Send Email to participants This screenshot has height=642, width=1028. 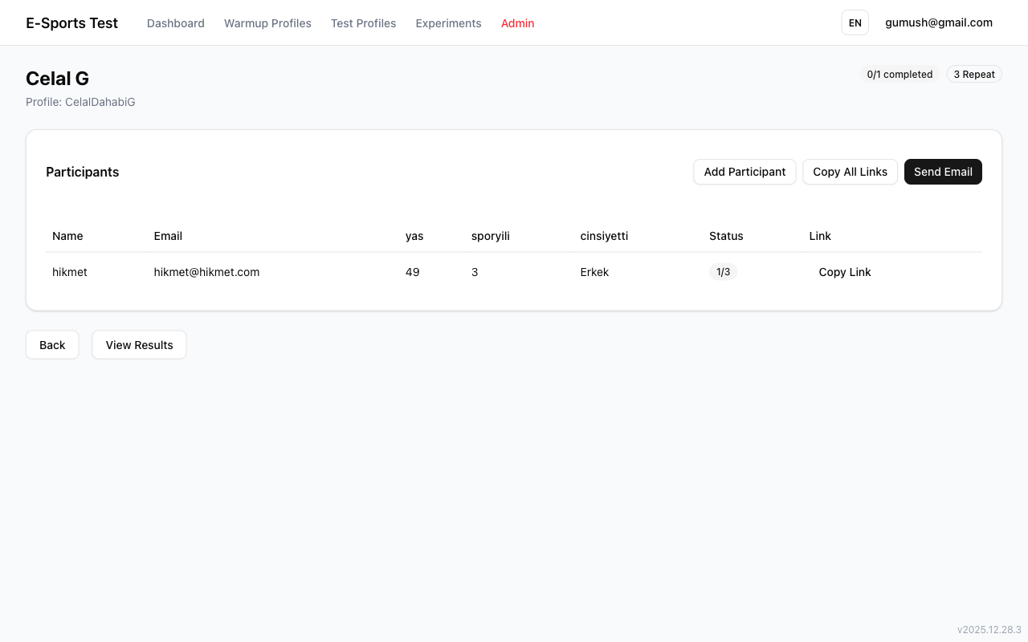[943, 172]
